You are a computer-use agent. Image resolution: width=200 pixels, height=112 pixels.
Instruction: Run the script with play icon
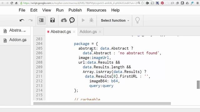click(83, 20)
